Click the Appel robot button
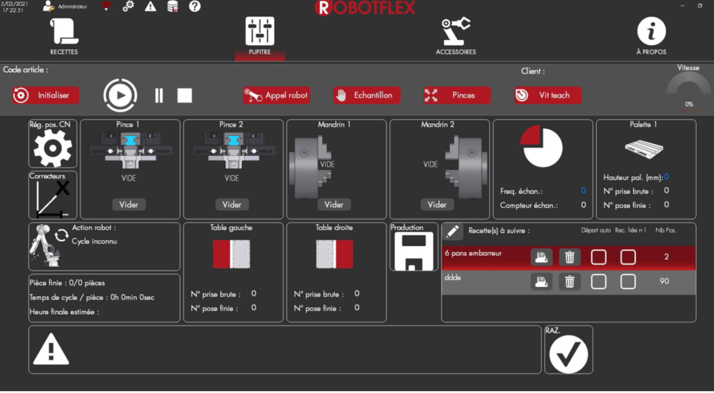This screenshot has height=393, width=714. 276,95
